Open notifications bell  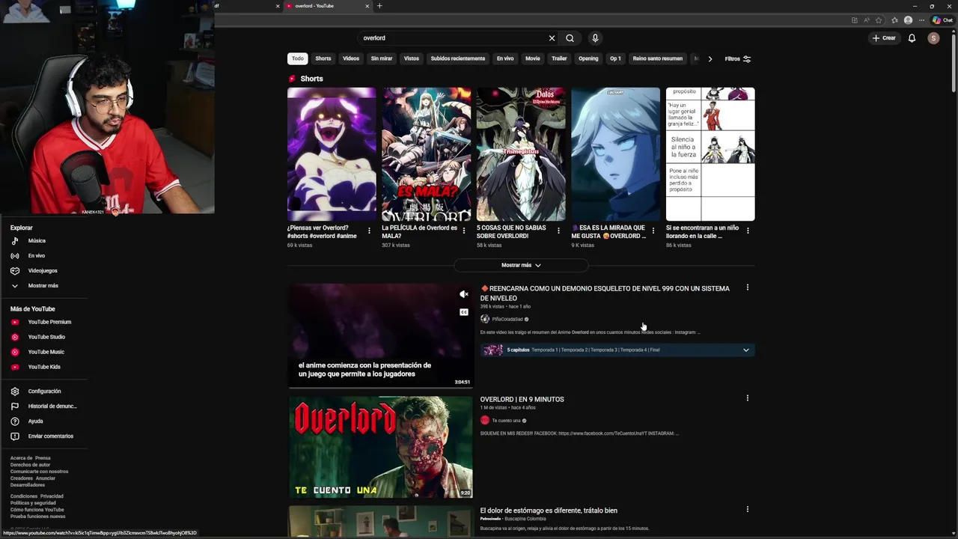click(x=912, y=38)
